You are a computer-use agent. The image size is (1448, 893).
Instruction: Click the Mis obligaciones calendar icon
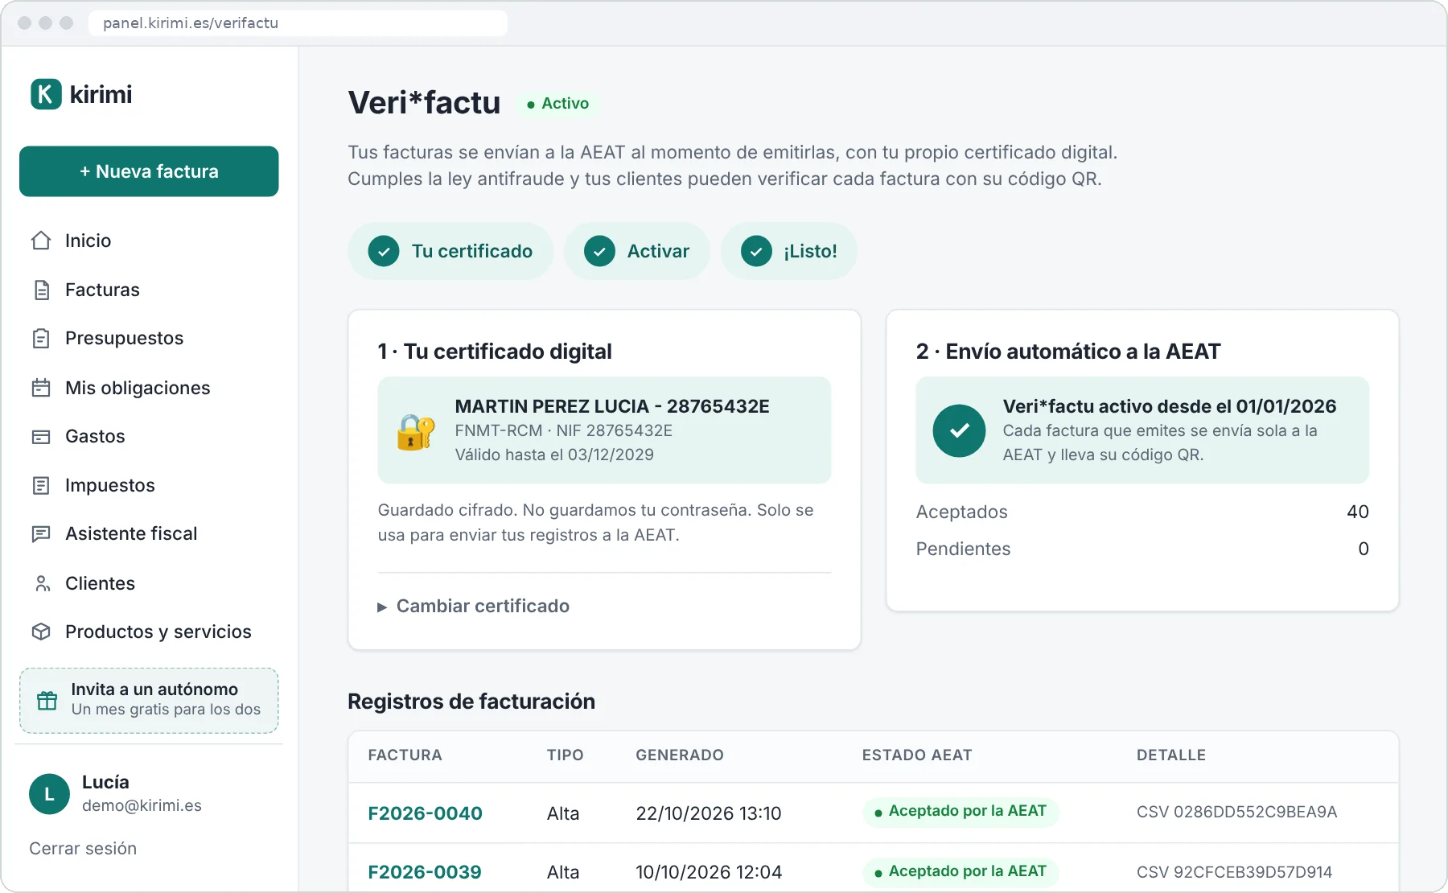pyautogui.click(x=41, y=388)
